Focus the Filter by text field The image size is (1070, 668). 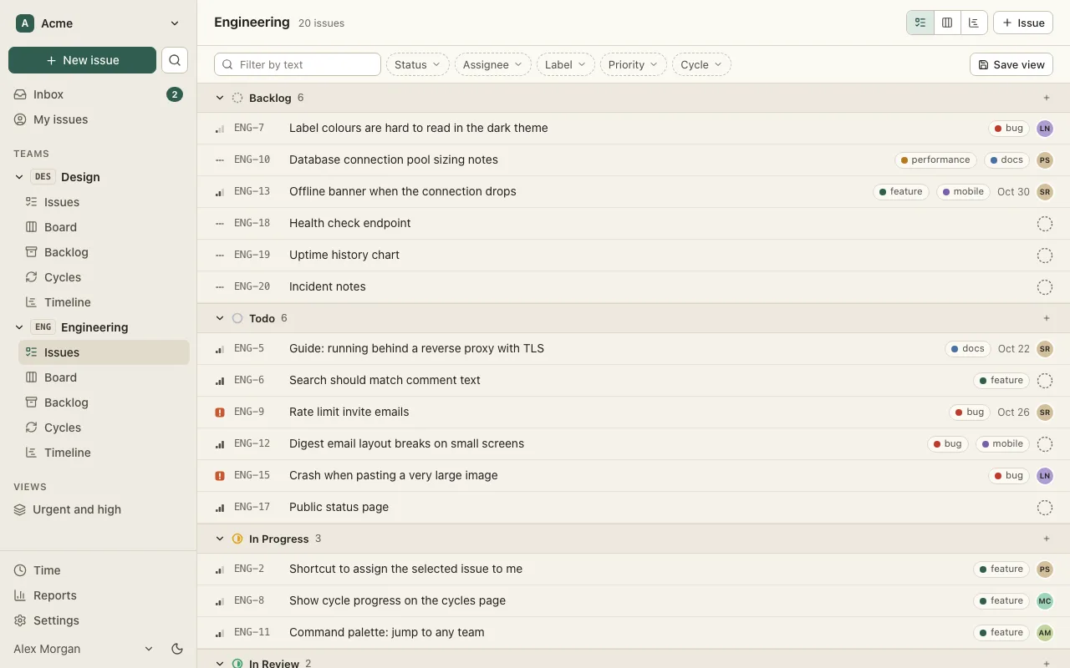pos(298,64)
